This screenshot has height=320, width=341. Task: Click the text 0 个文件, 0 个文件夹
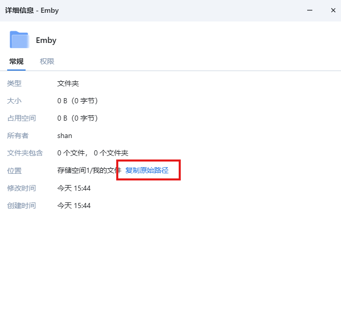93,153
